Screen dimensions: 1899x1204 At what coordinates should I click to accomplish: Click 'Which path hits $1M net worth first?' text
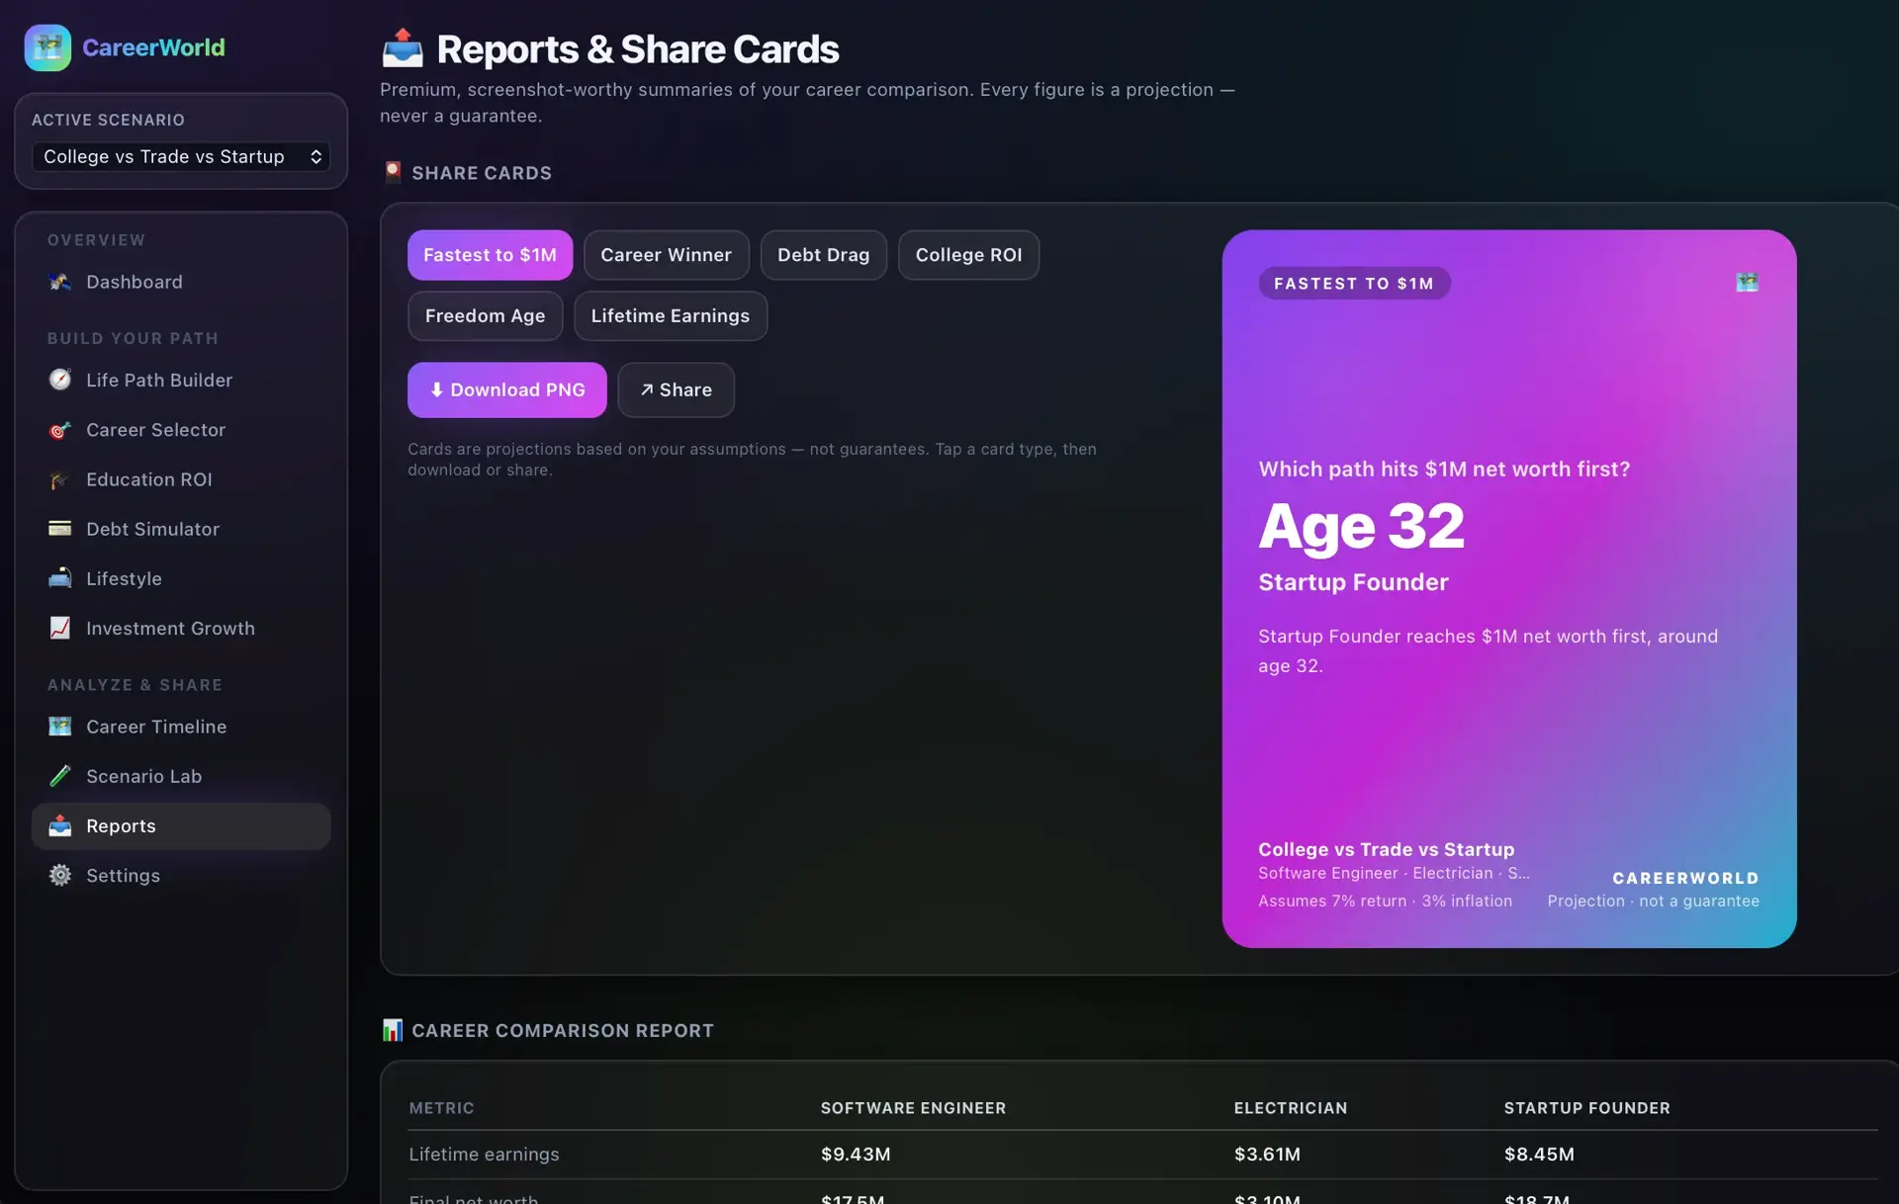tap(1444, 470)
